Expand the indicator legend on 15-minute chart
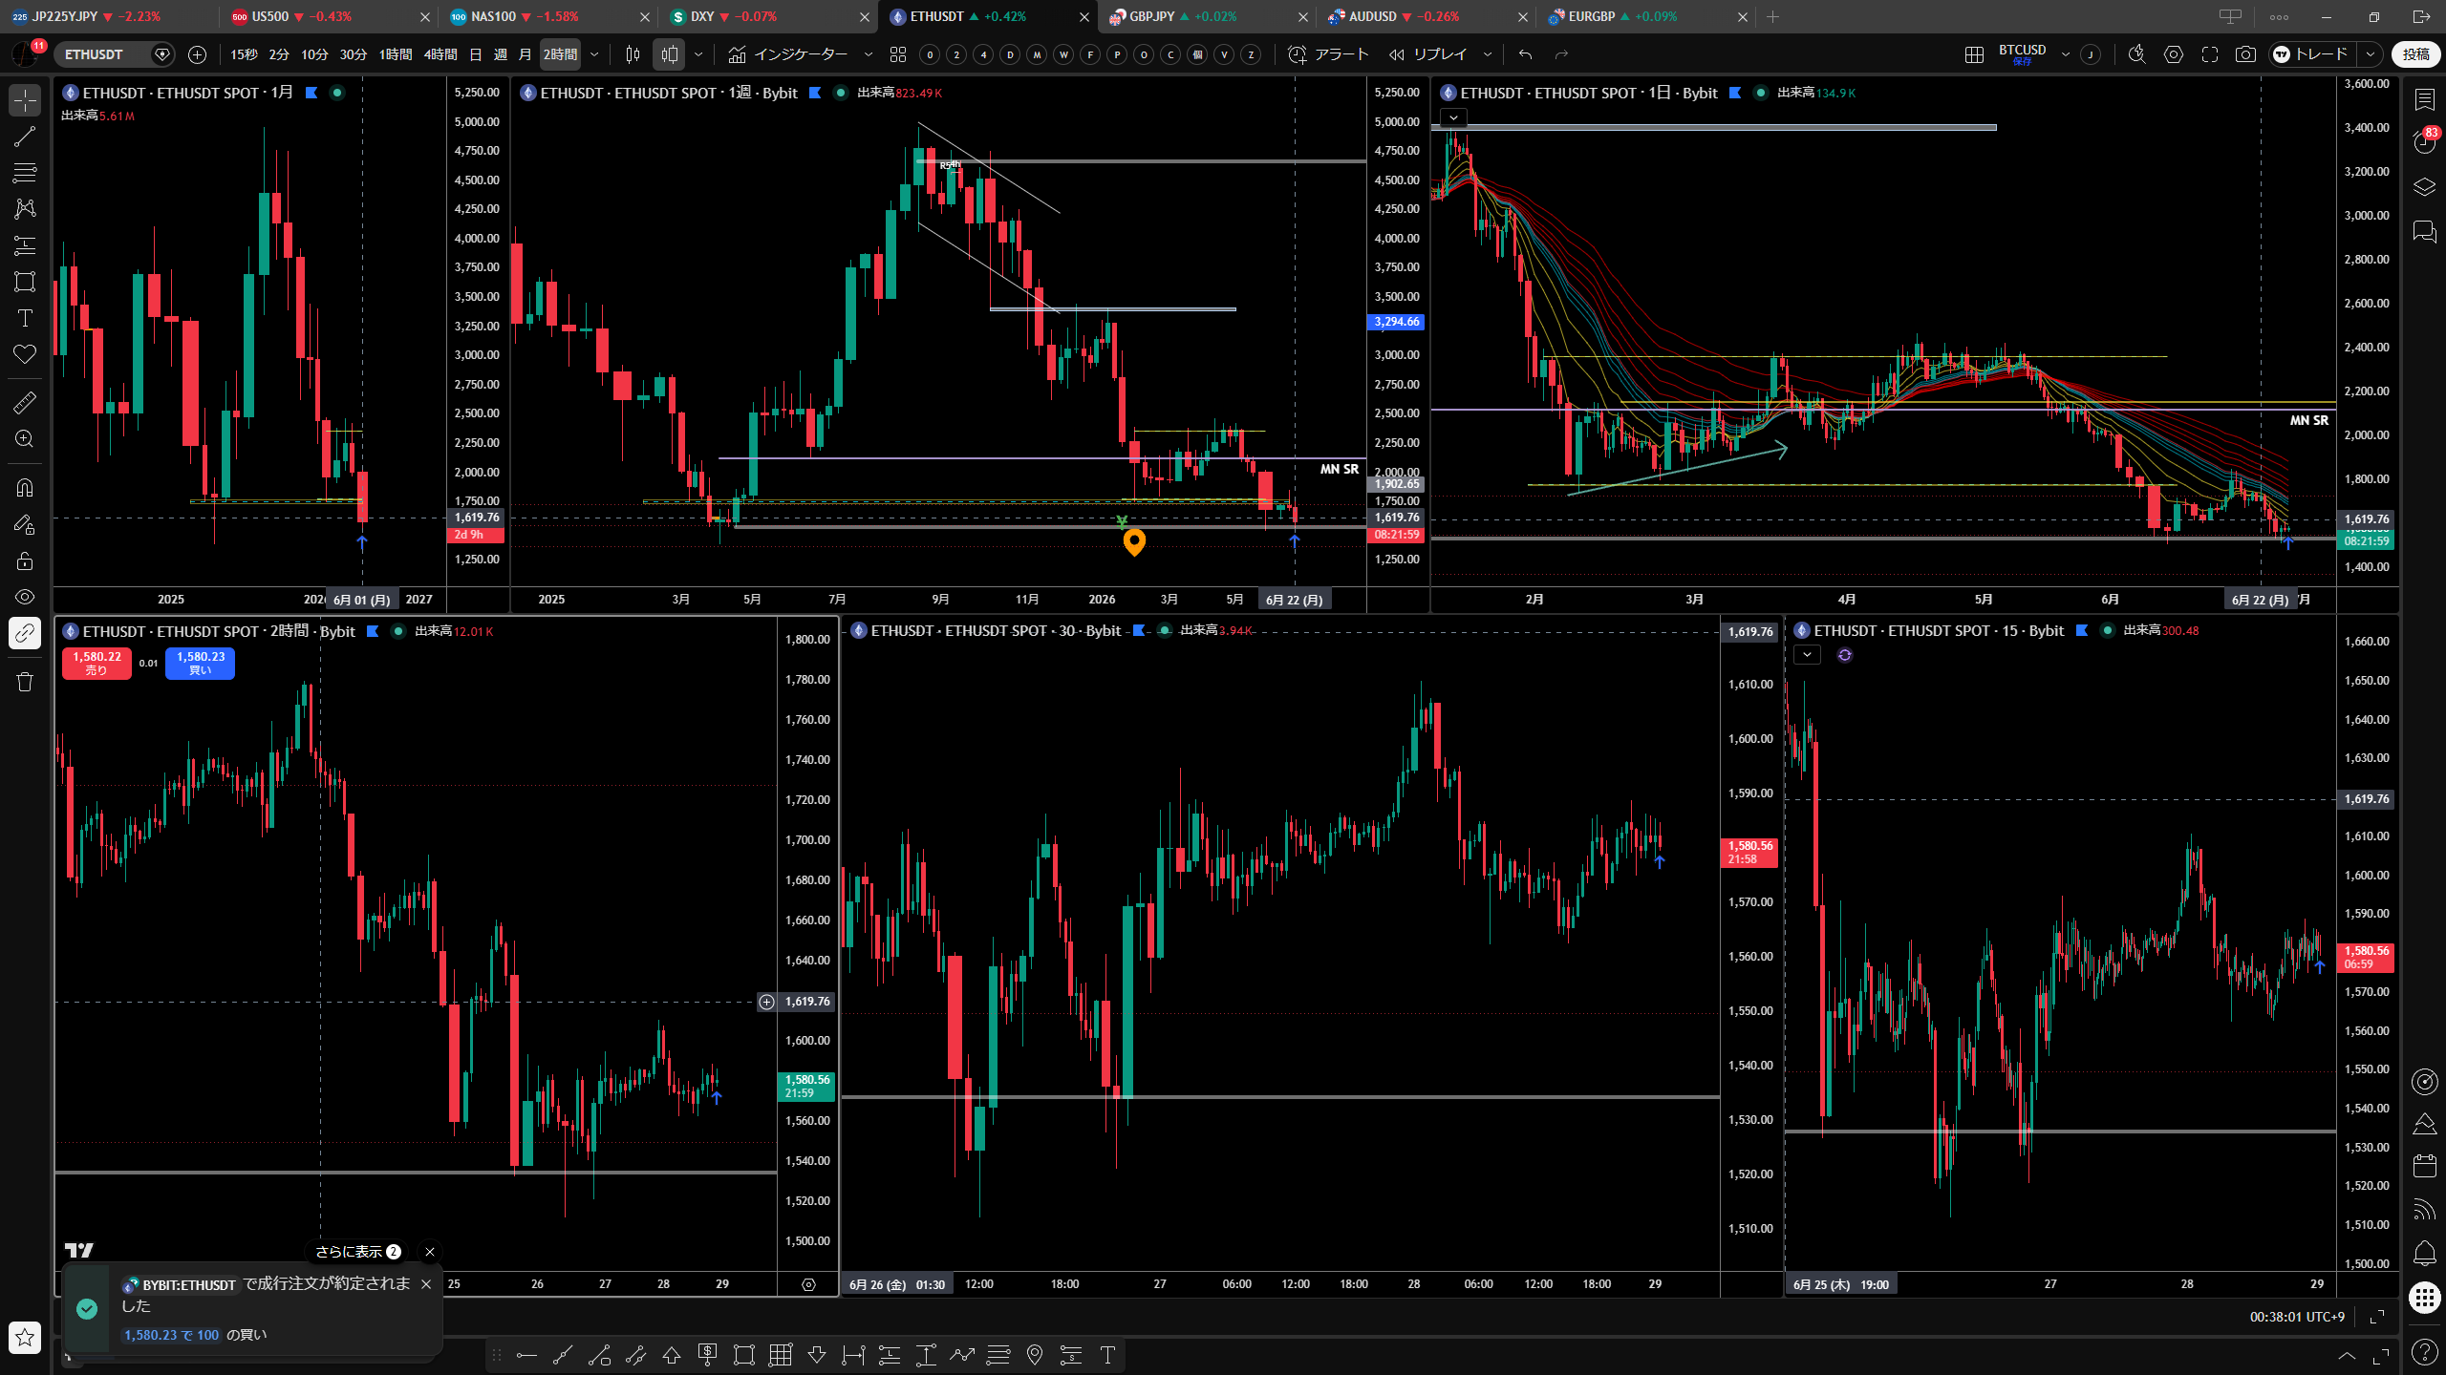Viewport: 2446px width, 1375px height. coord(1807,655)
